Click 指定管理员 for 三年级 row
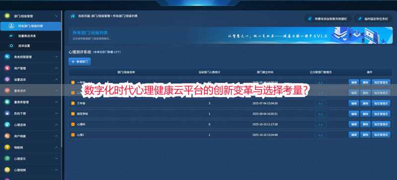397x180 pixels. pyautogui.click(x=381, y=103)
